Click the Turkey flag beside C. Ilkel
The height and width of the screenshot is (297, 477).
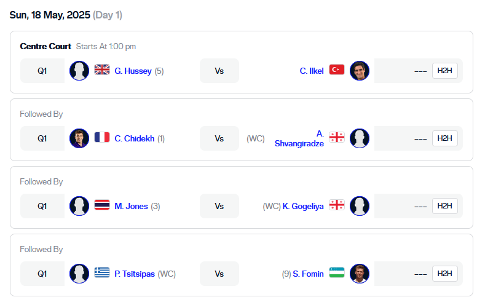(337, 69)
